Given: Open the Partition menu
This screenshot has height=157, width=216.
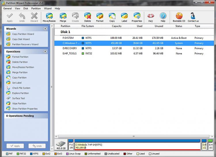Looking at the screenshot, I should pos(36,9).
